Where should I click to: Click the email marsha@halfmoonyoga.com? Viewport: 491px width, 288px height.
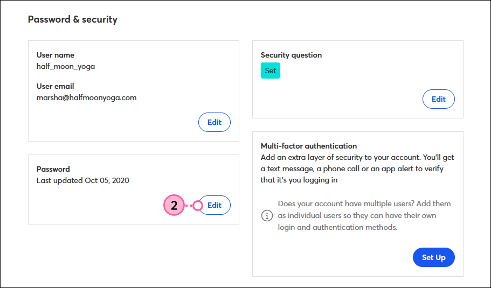pos(86,97)
